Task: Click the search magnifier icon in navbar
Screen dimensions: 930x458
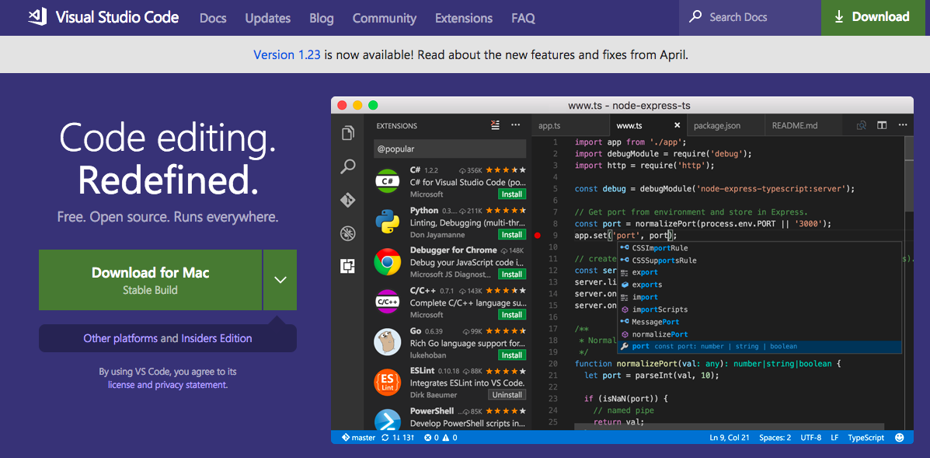Action: [x=695, y=16]
